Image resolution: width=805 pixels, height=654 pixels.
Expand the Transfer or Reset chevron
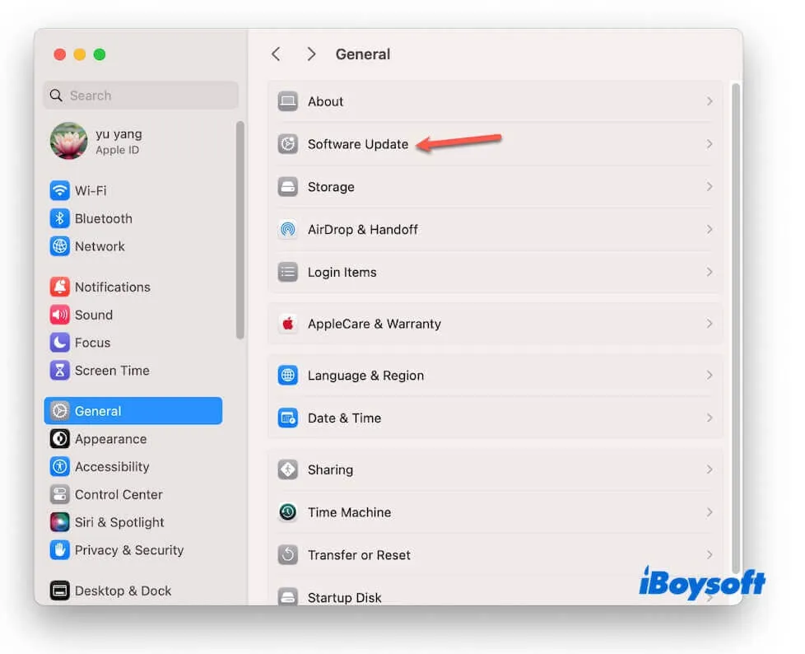coord(709,555)
